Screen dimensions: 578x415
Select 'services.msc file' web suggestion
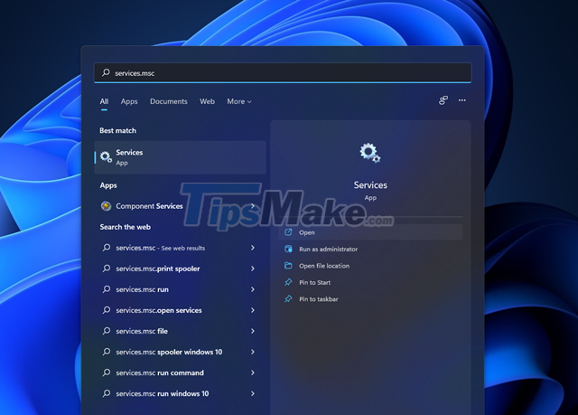click(x=180, y=331)
